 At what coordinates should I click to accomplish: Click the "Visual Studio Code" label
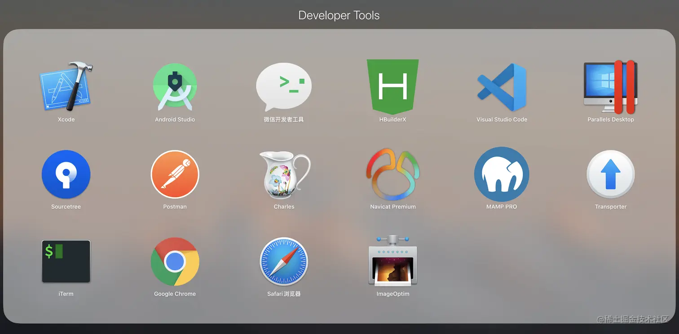pyautogui.click(x=502, y=119)
